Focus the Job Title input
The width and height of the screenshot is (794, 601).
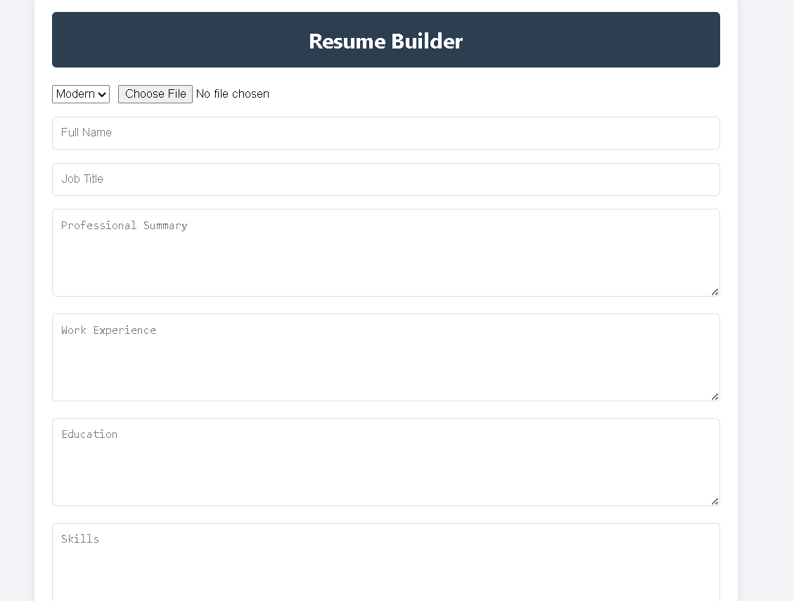pyautogui.click(x=385, y=179)
